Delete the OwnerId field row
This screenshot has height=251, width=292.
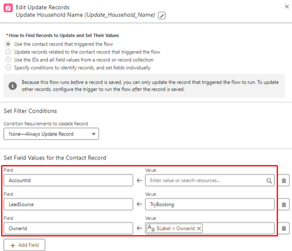click(x=284, y=229)
